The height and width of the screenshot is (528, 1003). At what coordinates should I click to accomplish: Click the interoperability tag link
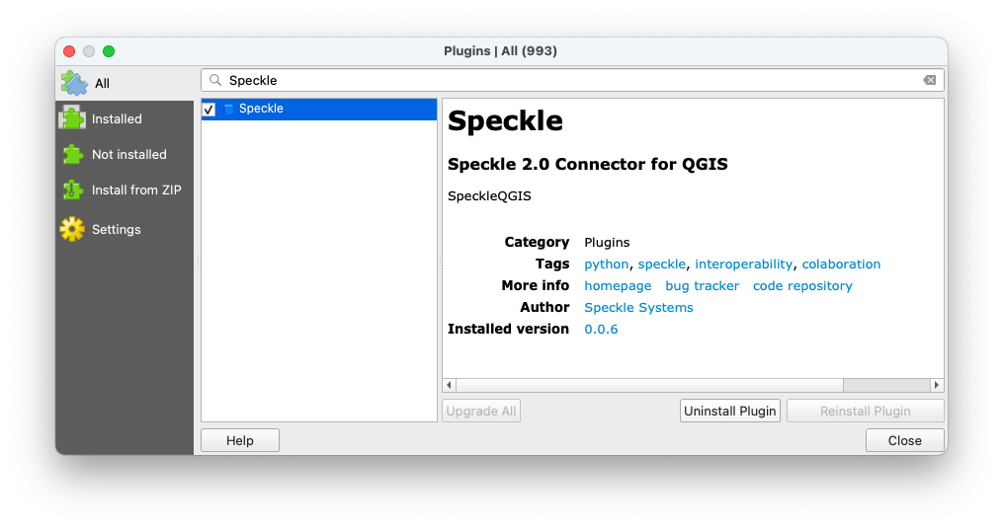[x=744, y=264]
